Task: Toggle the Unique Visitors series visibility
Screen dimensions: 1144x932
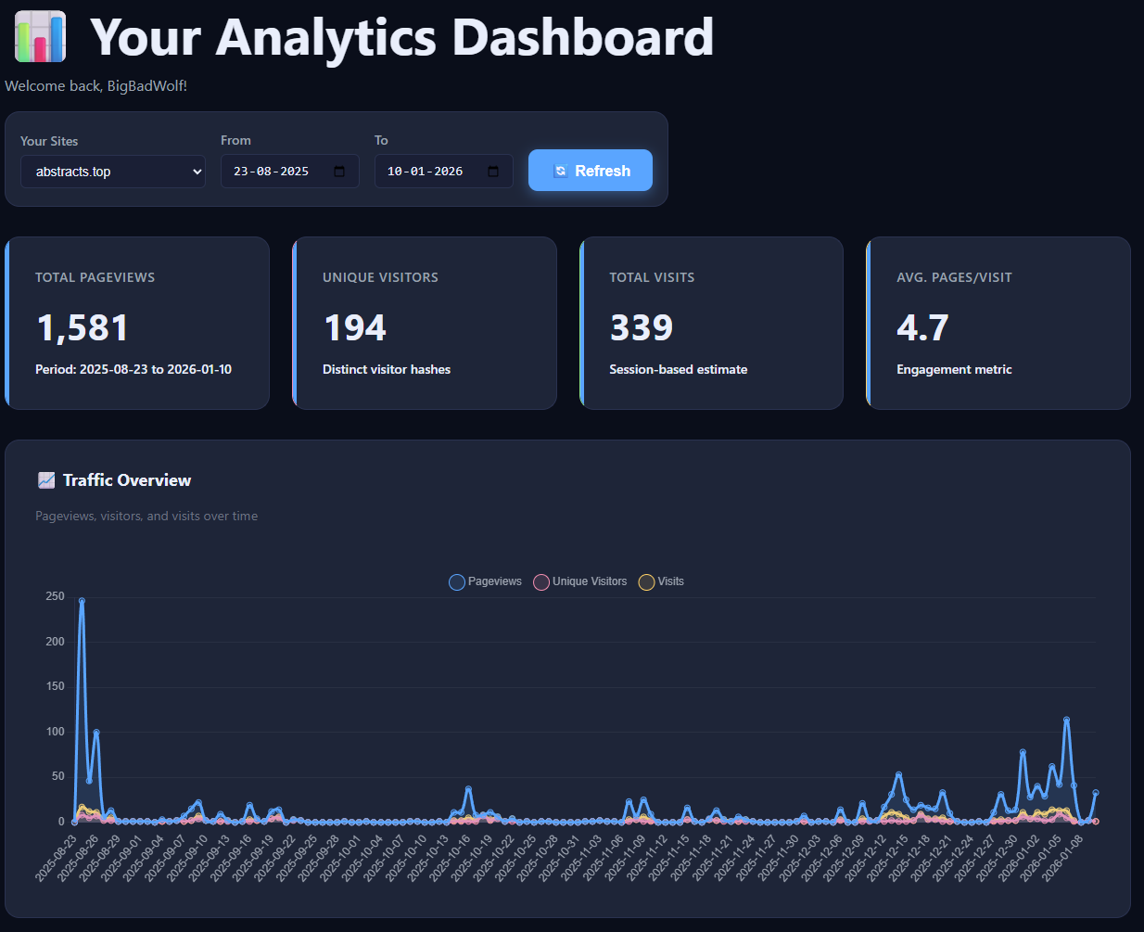Action: [589, 581]
